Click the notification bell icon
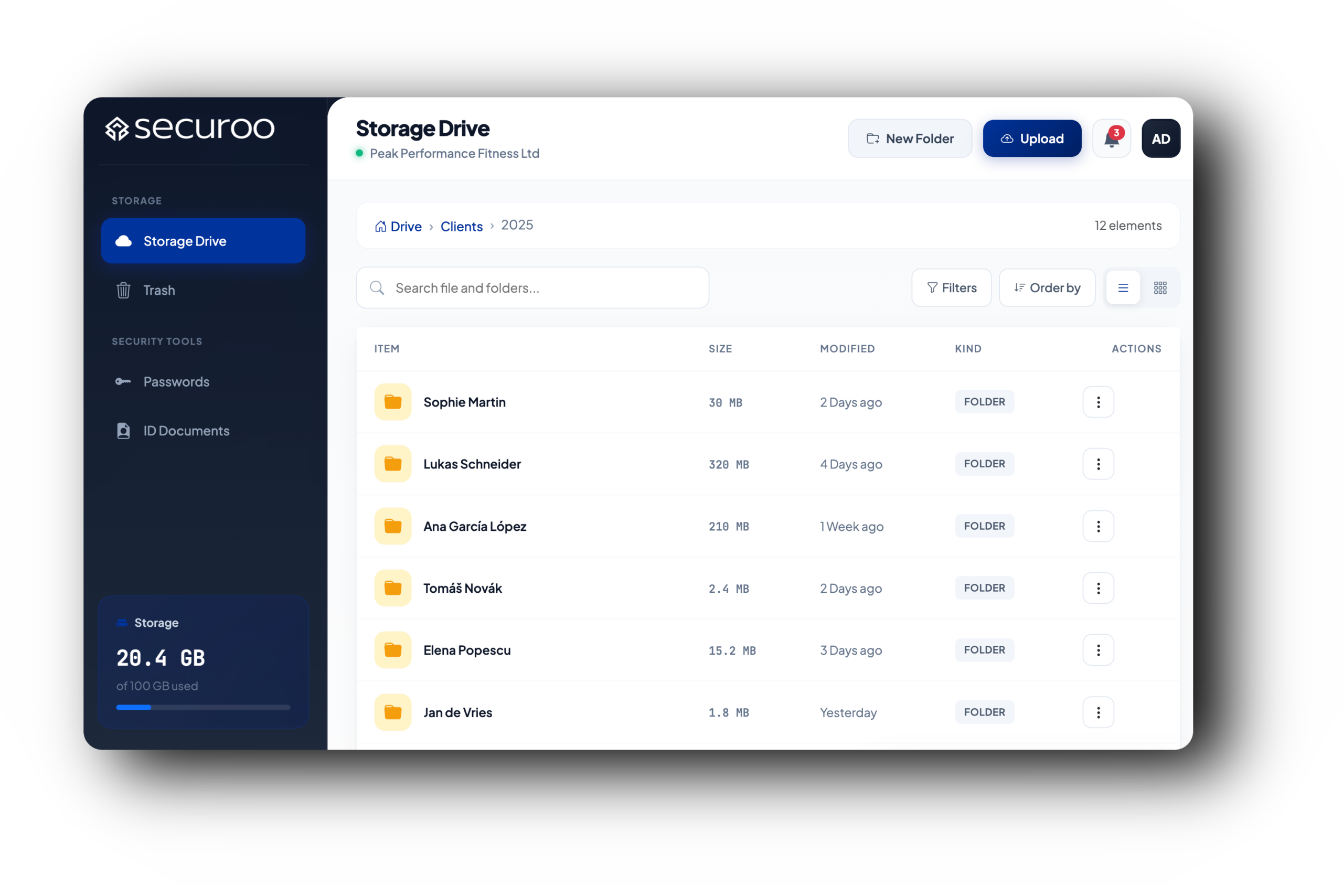The width and height of the screenshot is (1343, 886). click(1111, 139)
